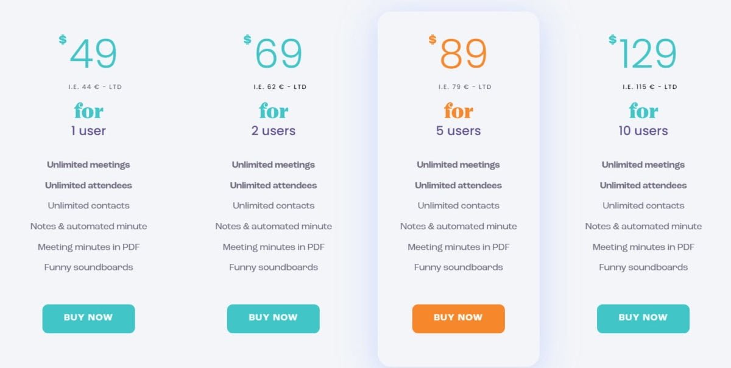
Task: Click Unlimited contacts in the last column
Action: pyautogui.click(x=643, y=205)
